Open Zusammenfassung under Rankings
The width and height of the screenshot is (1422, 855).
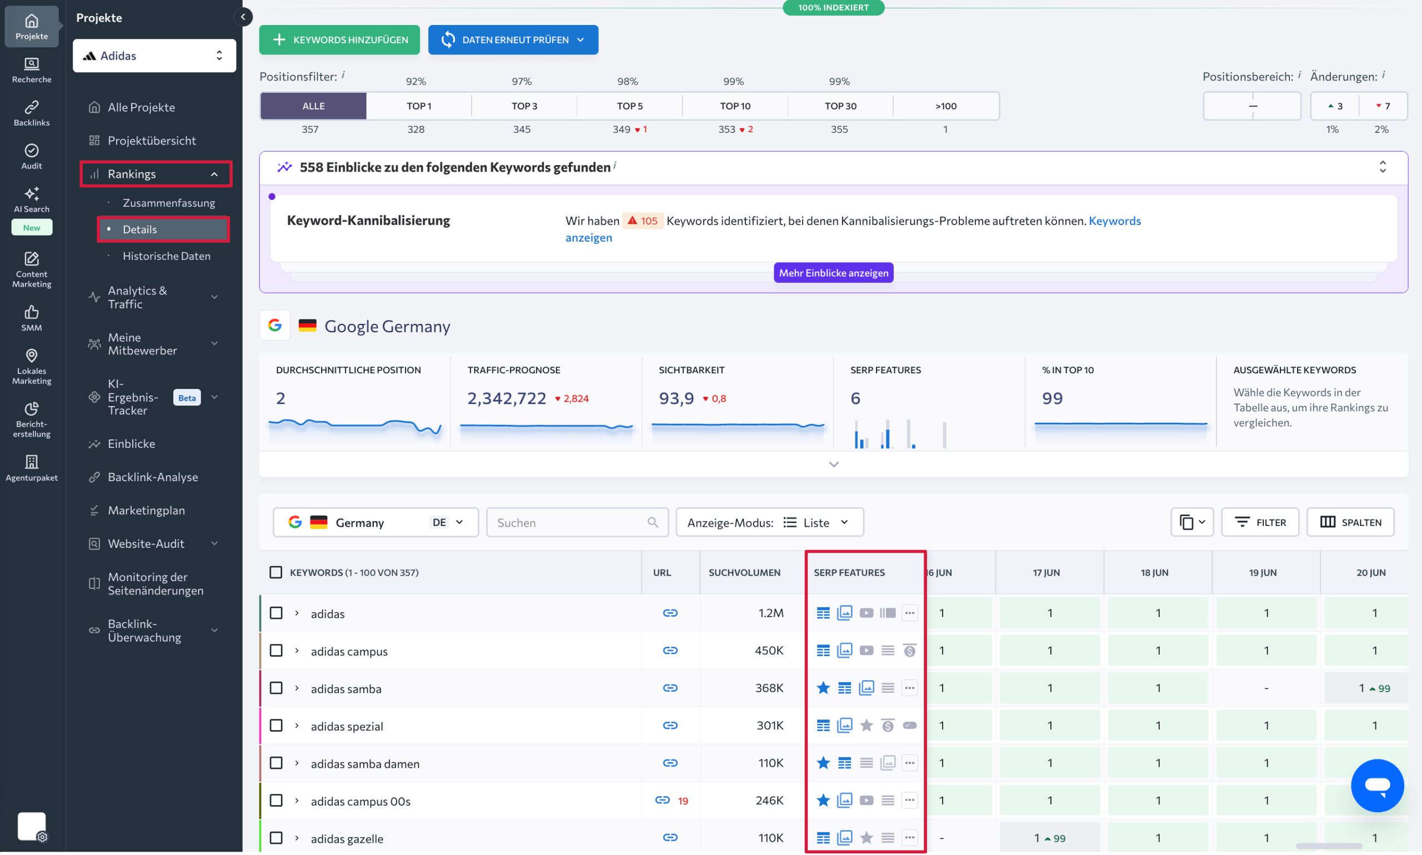[x=169, y=203]
